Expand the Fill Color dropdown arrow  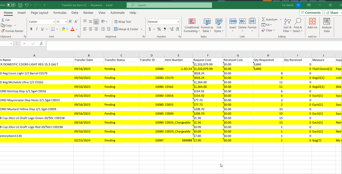click(x=68, y=29)
